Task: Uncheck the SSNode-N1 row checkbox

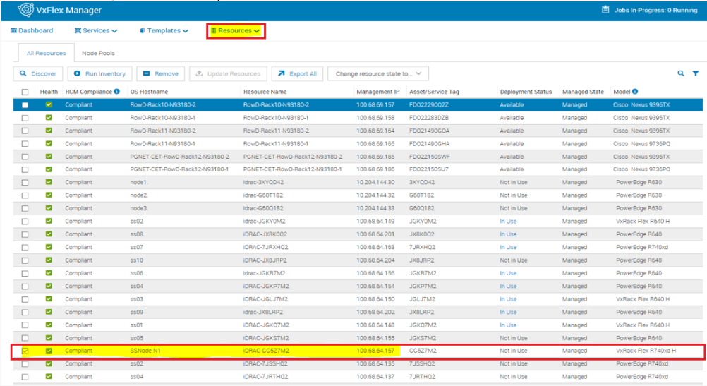Action: tap(25, 351)
